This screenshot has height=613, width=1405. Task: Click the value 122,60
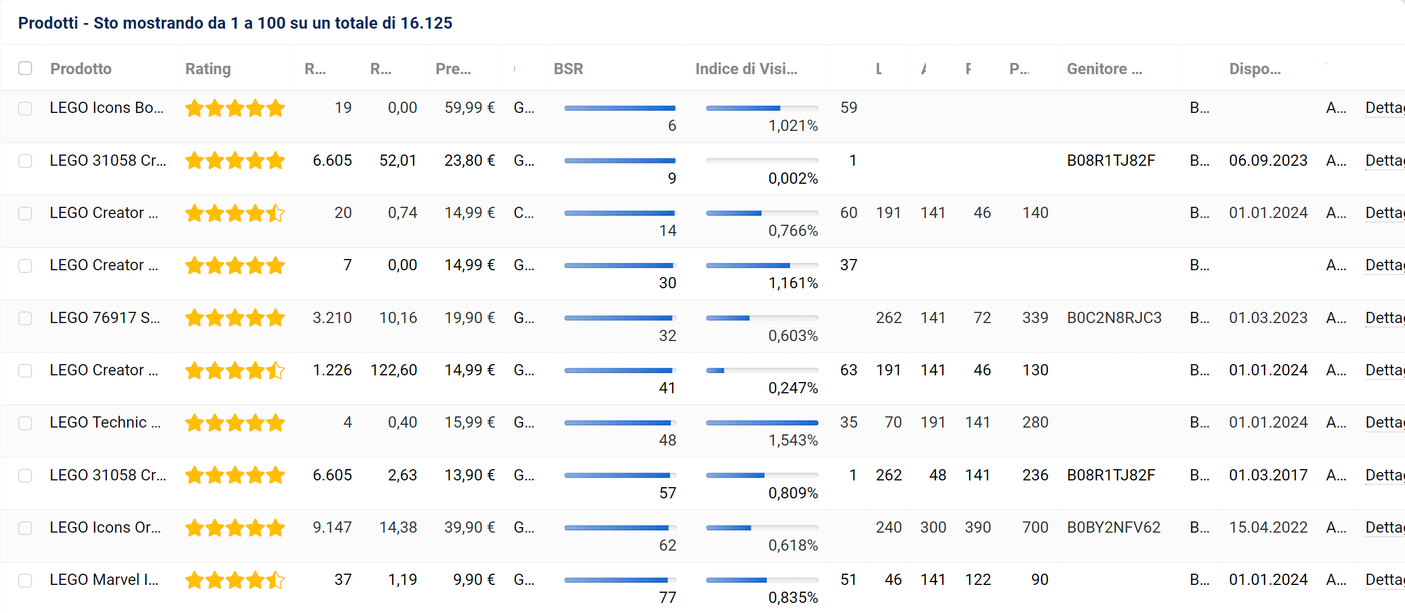(x=394, y=370)
